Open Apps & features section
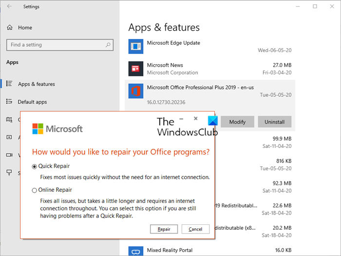The image size is (341, 256). (37, 84)
